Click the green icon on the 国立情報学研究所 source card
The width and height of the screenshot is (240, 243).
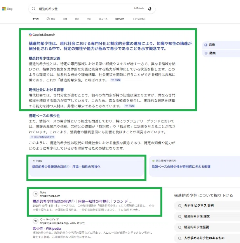click(153, 161)
